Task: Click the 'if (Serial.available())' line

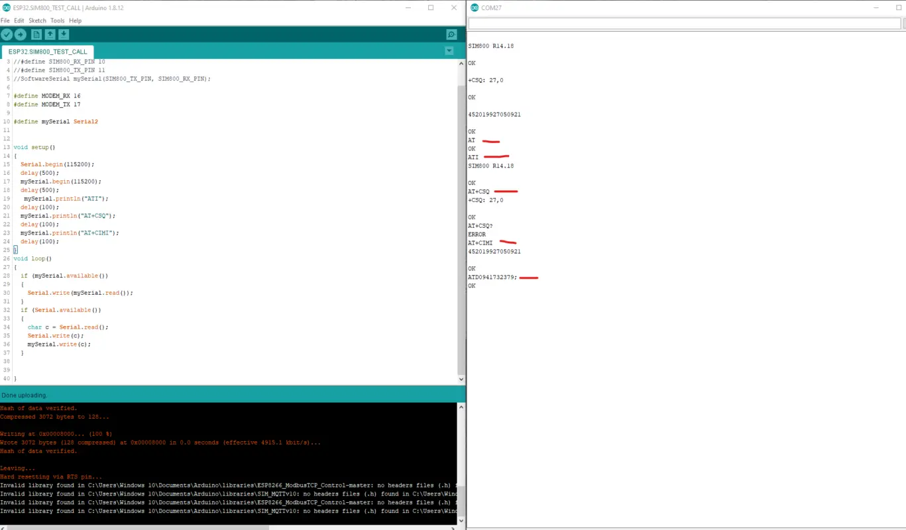Action: click(60, 310)
